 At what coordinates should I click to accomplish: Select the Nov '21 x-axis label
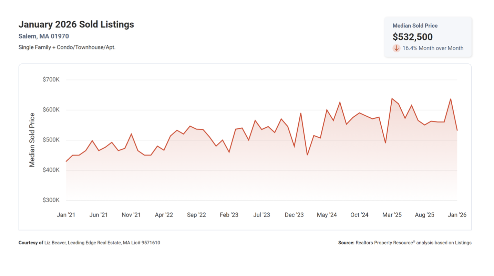(131, 215)
